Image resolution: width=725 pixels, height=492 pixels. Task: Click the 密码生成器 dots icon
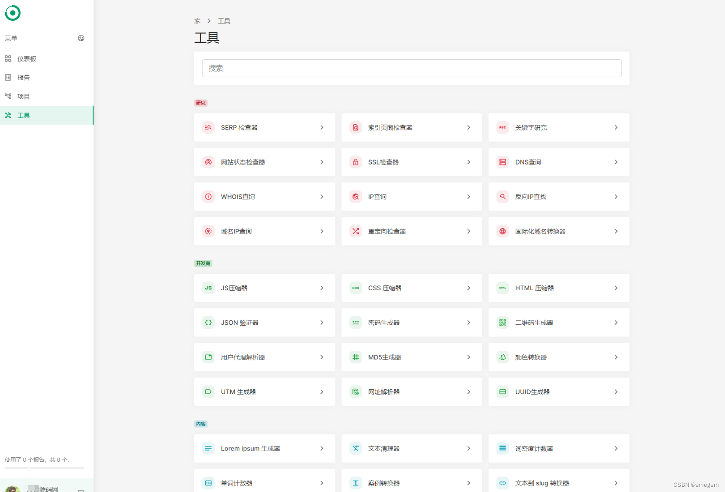pos(355,323)
